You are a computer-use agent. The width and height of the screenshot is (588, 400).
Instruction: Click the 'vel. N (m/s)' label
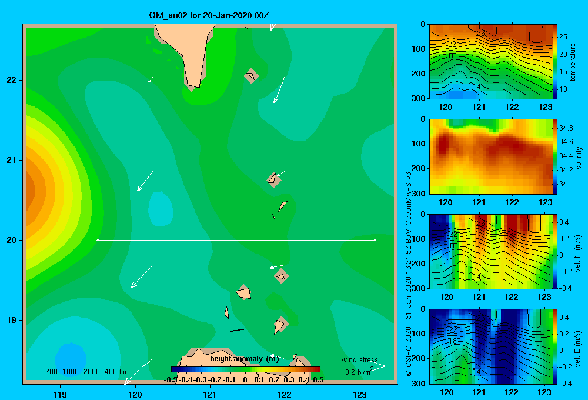click(577, 254)
